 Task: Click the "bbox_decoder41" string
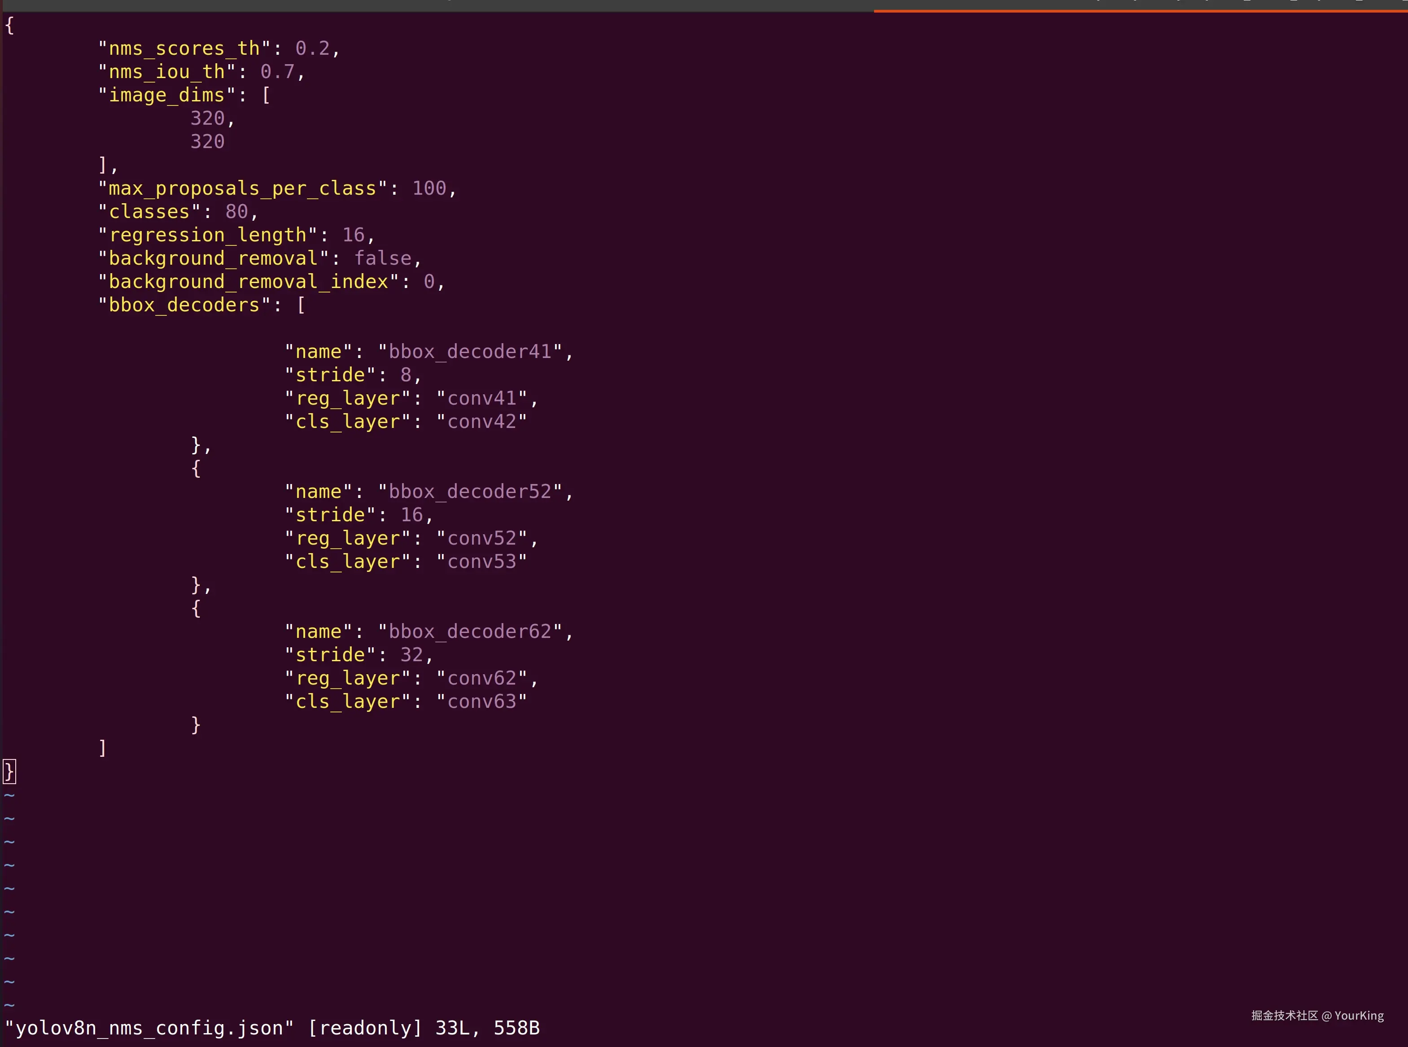pyautogui.click(x=470, y=352)
